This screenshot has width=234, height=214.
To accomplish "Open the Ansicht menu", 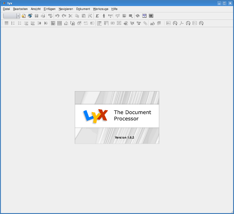I will pyautogui.click(x=36, y=9).
